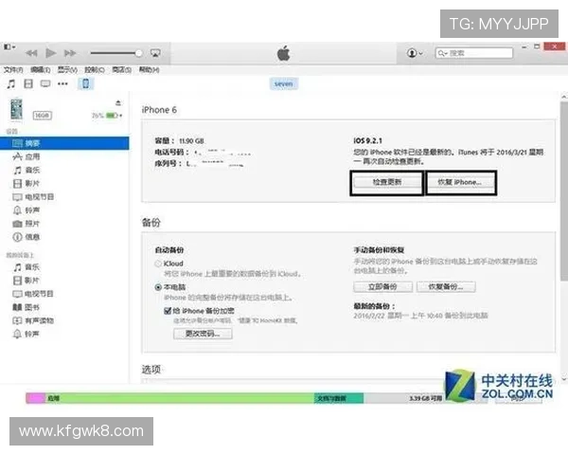The width and height of the screenshot is (568, 455).
Task: Select the iCloud backup radio button
Action: click(x=158, y=264)
